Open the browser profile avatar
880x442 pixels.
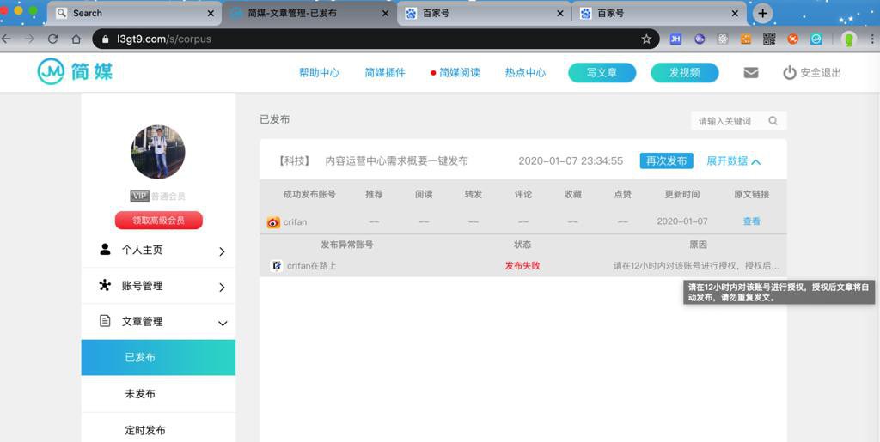tap(849, 39)
